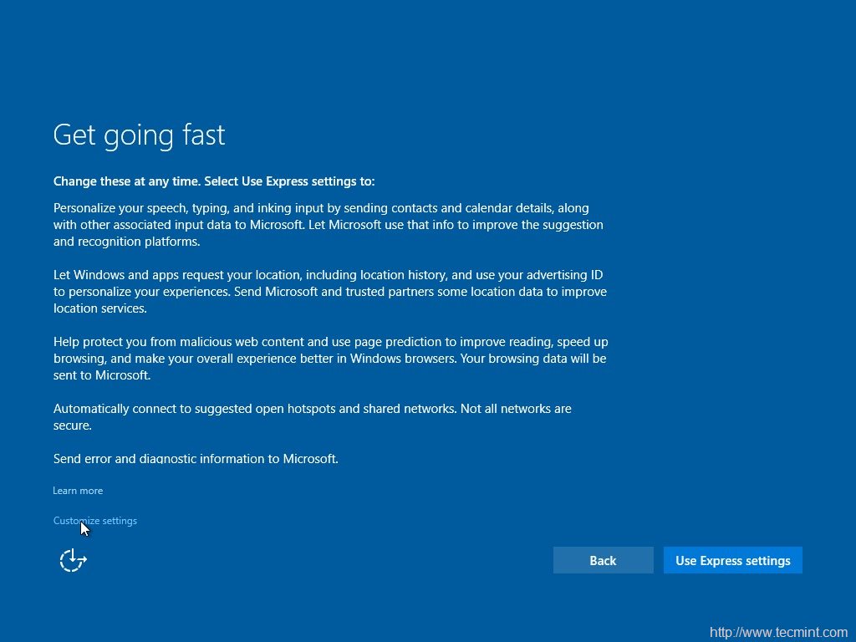Click the paragraph starting 'Help protect you'
The image size is (856, 642).
pos(329,359)
